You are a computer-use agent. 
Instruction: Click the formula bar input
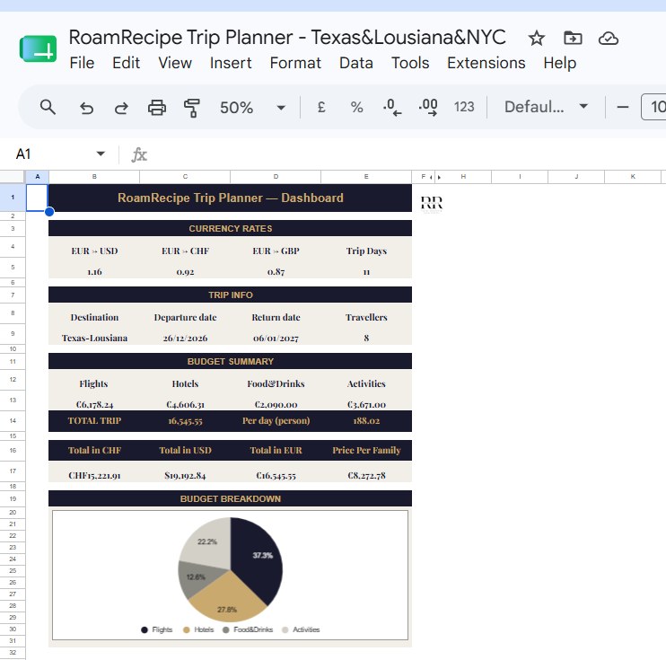point(407,154)
